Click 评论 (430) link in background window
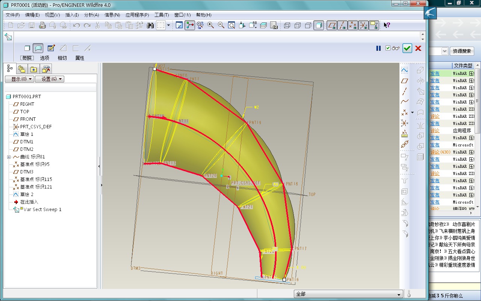The image size is (481, 301). tap(440, 152)
